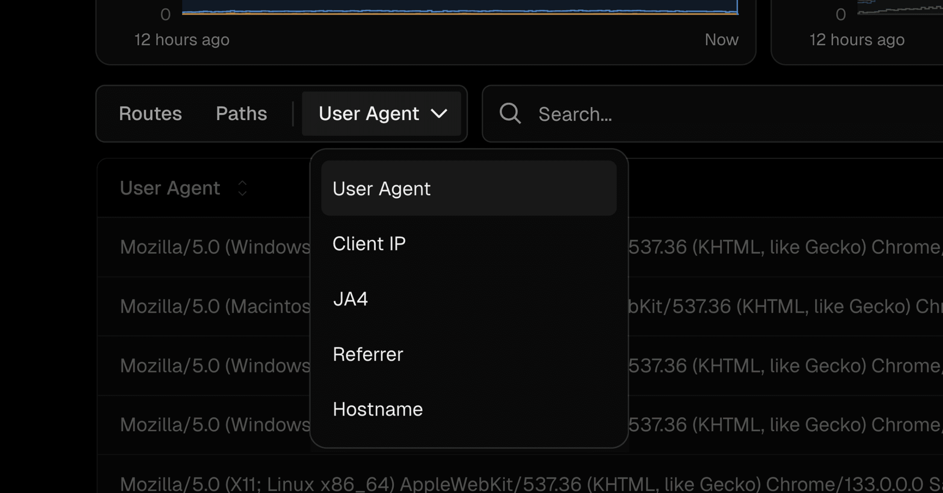Click the User Agent column header text
The image size is (943, 493).
coord(170,188)
